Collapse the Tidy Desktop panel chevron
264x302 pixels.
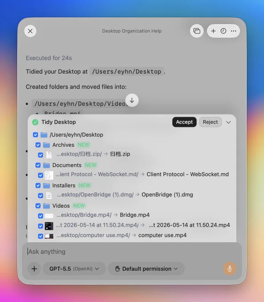tap(229, 122)
